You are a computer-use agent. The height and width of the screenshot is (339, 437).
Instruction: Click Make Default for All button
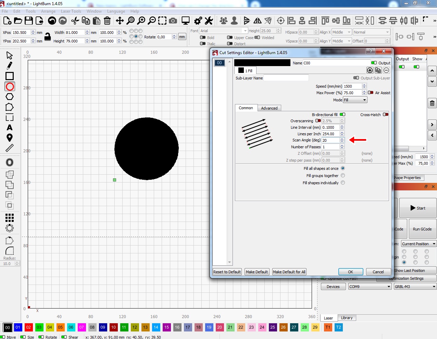289,272
